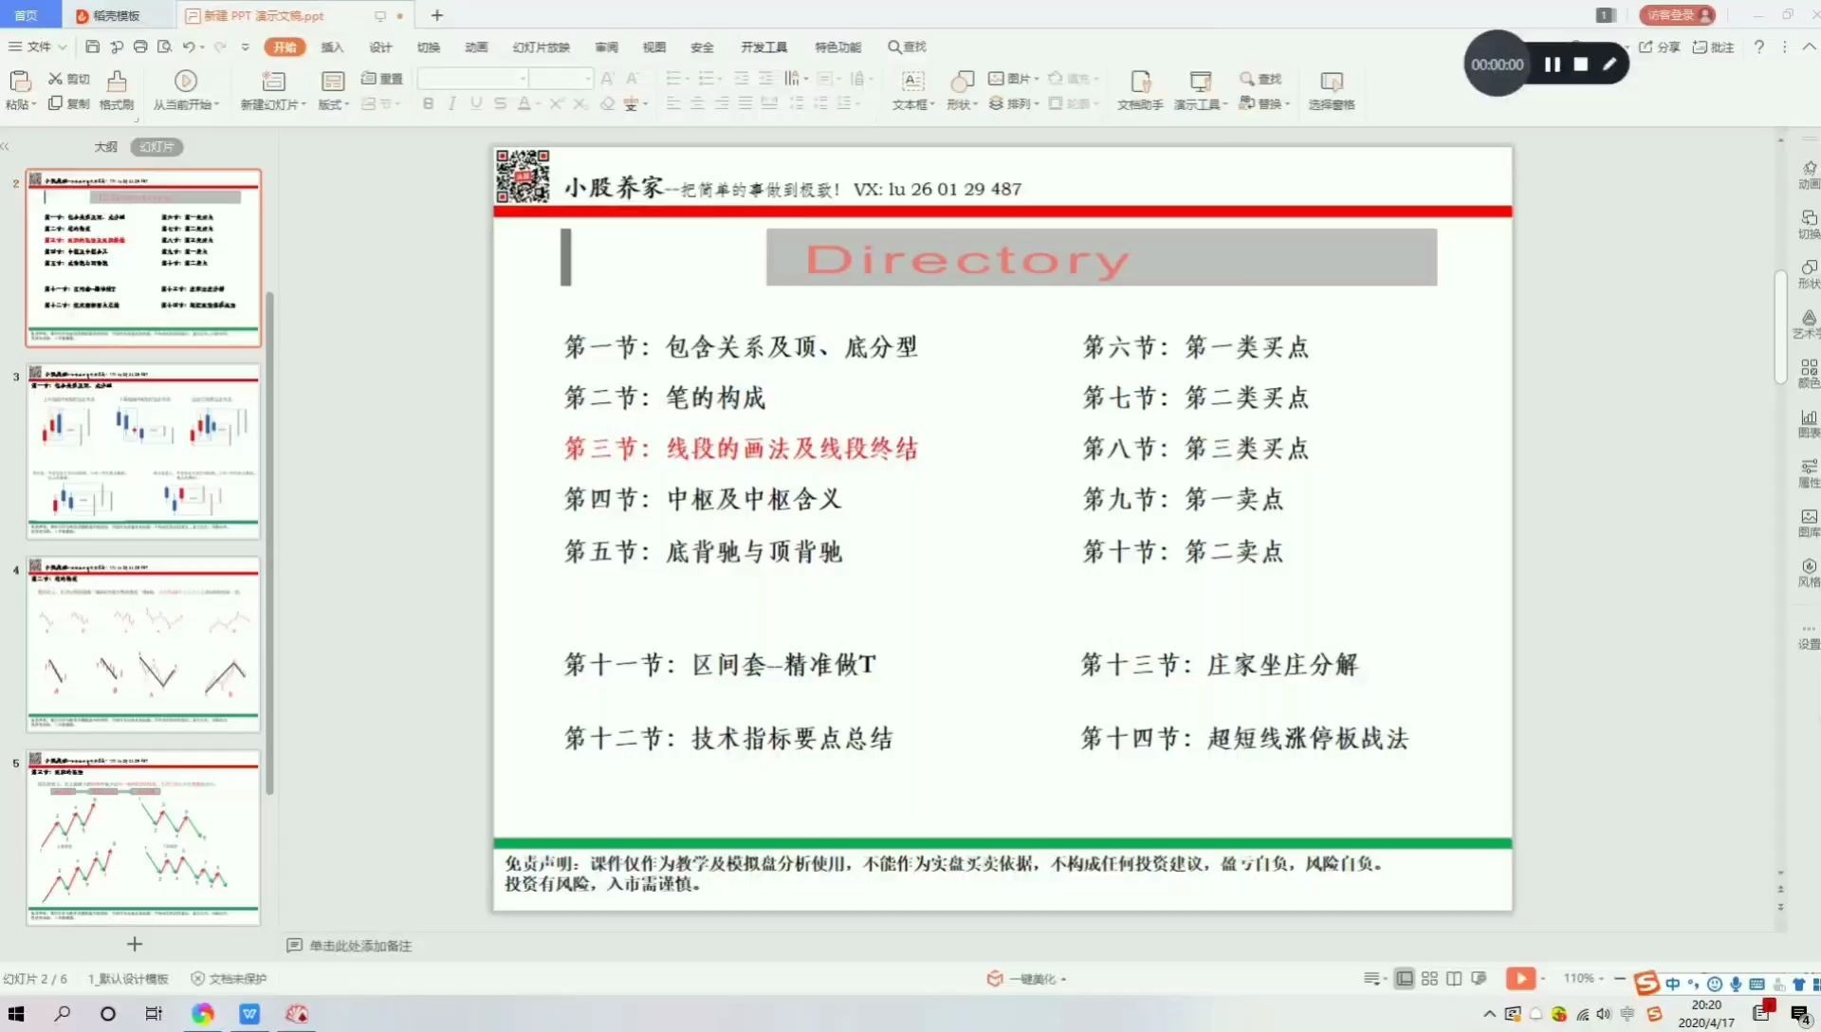
Task: Click the 幻灯片放映 ribbon tab
Action: pyautogui.click(x=541, y=46)
